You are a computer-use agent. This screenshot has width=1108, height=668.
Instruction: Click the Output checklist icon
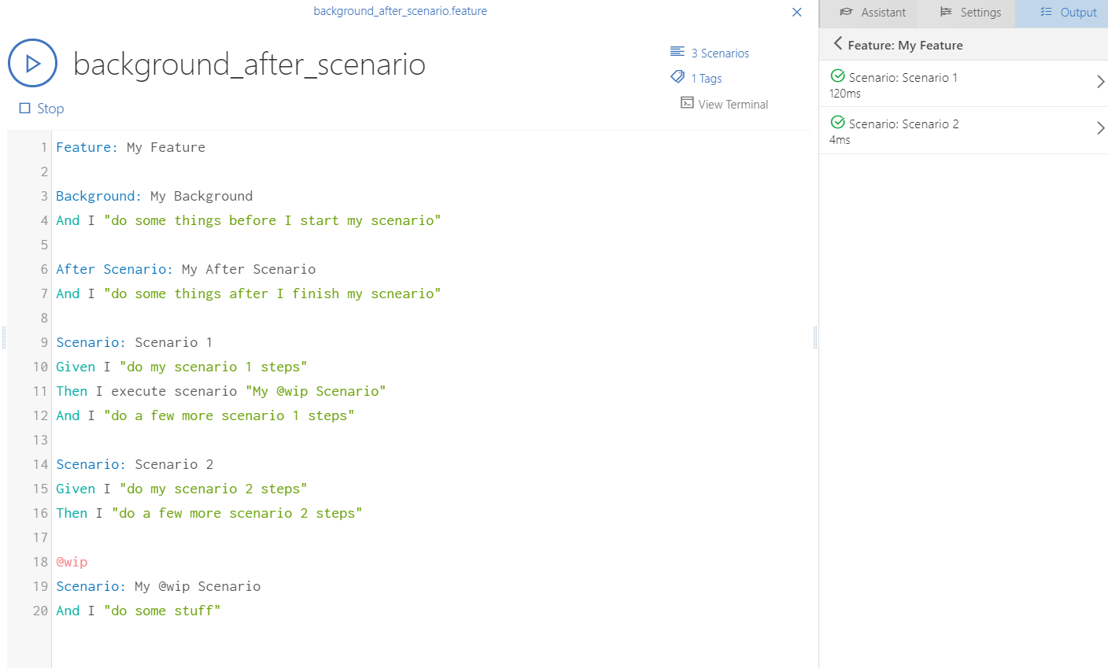(1046, 12)
